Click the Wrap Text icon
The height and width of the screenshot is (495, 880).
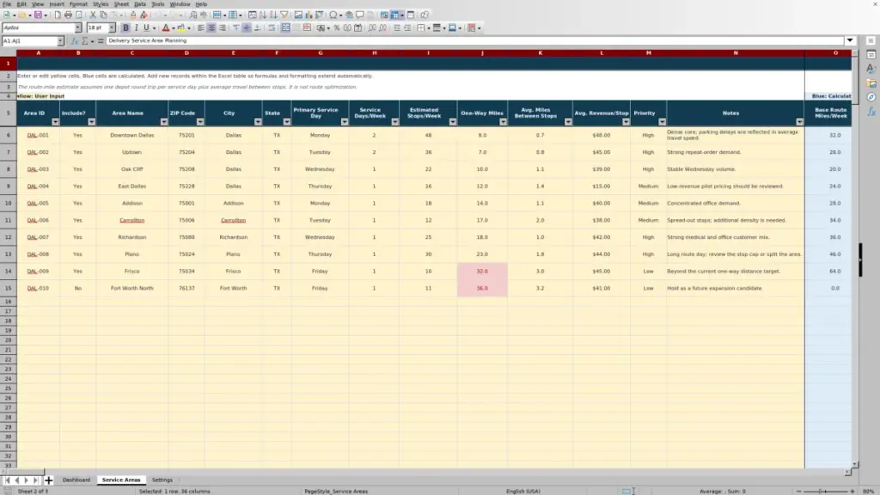[x=272, y=27]
